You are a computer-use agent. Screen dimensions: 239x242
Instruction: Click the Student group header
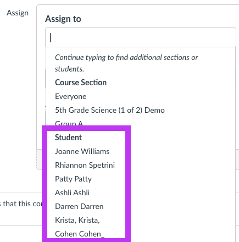68,137
